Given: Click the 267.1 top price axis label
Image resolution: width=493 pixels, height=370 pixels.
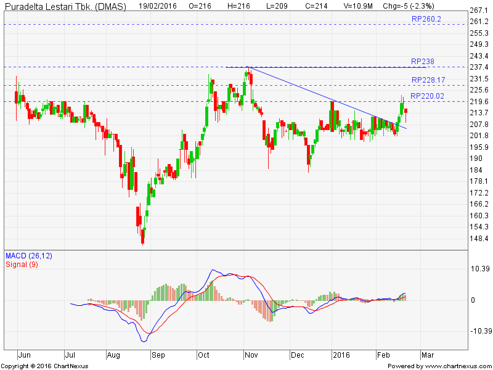Looking at the screenshot, I should click(479, 10).
